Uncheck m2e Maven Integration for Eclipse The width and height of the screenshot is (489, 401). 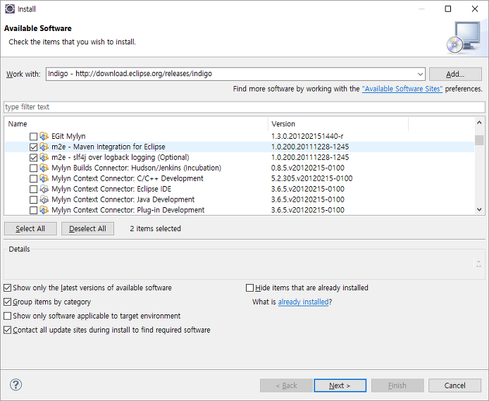pyautogui.click(x=33, y=147)
